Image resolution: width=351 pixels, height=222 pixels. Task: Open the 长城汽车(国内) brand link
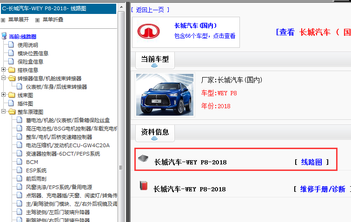tap(195, 26)
